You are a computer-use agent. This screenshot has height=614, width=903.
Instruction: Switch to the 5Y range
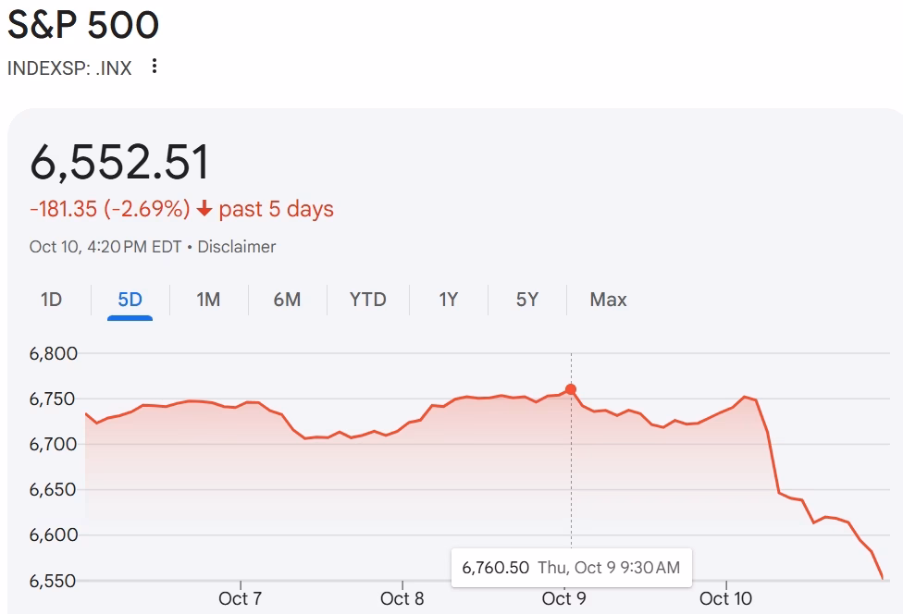[526, 300]
